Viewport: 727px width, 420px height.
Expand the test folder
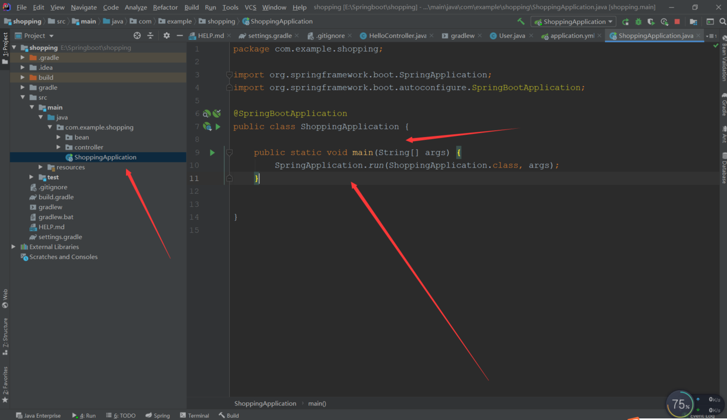click(32, 177)
